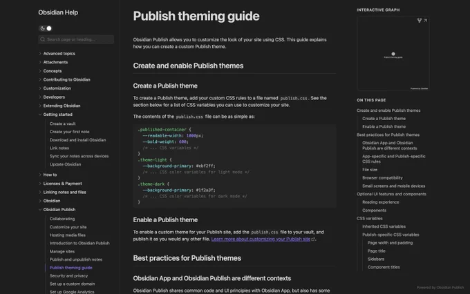Jump to Best practices for Publish themes outline
Image resolution: width=470 pixels, height=294 pixels.
(388, 135)
